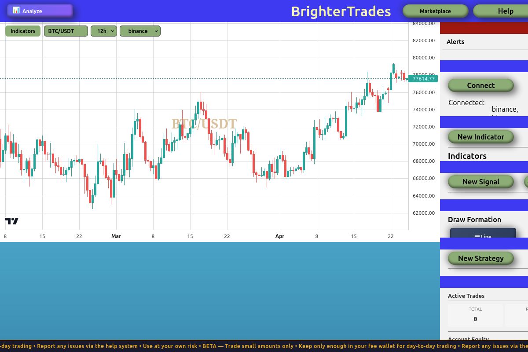528x352 pixels.
Task: Click the Draw Formation heading
Action: pos(474,220)
